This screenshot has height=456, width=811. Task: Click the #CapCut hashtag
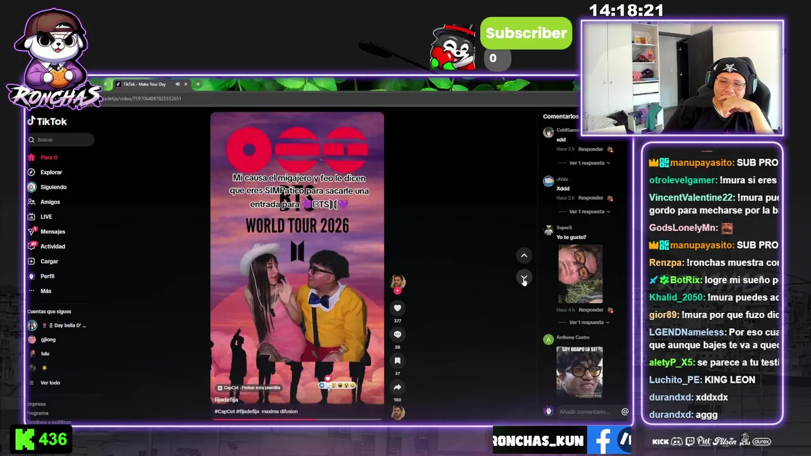pyautogui.click(x=224, y=412)
